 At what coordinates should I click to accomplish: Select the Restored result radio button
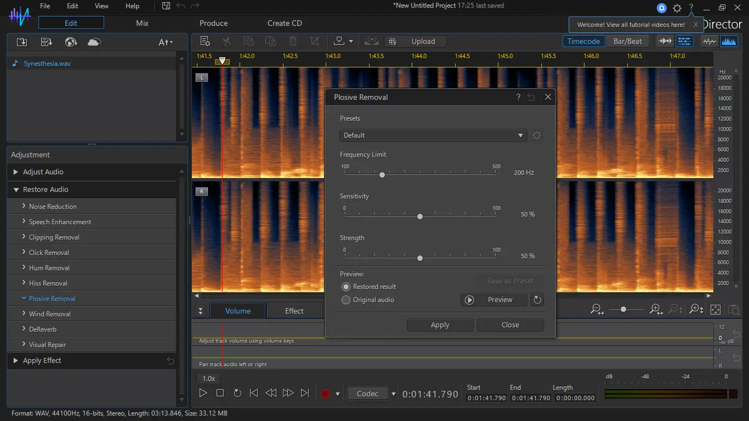[346, 287]
